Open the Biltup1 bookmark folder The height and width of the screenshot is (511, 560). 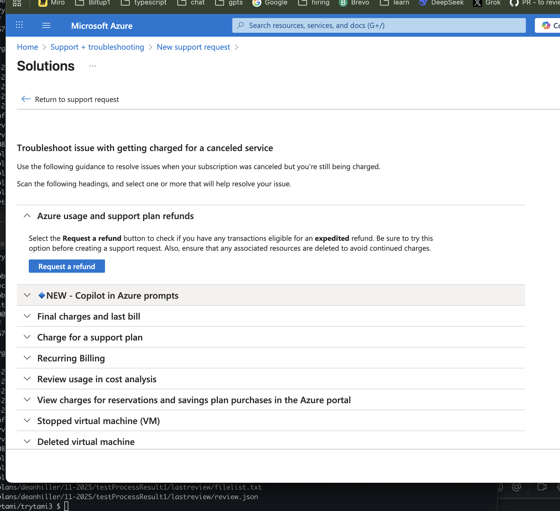click(93, 3)
